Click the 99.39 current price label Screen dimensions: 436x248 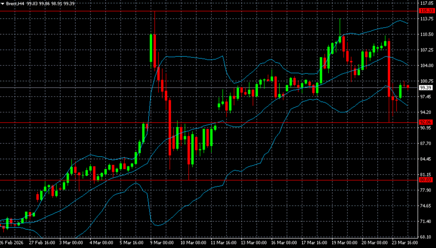tap(426, 88)
